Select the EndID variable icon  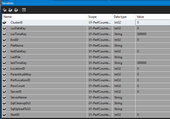coord(4,40)
